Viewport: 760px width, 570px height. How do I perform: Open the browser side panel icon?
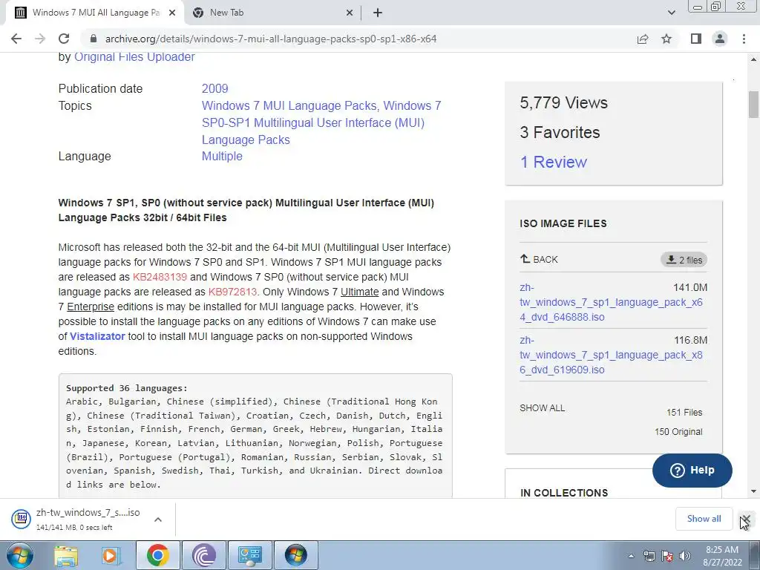click(696, 39)
